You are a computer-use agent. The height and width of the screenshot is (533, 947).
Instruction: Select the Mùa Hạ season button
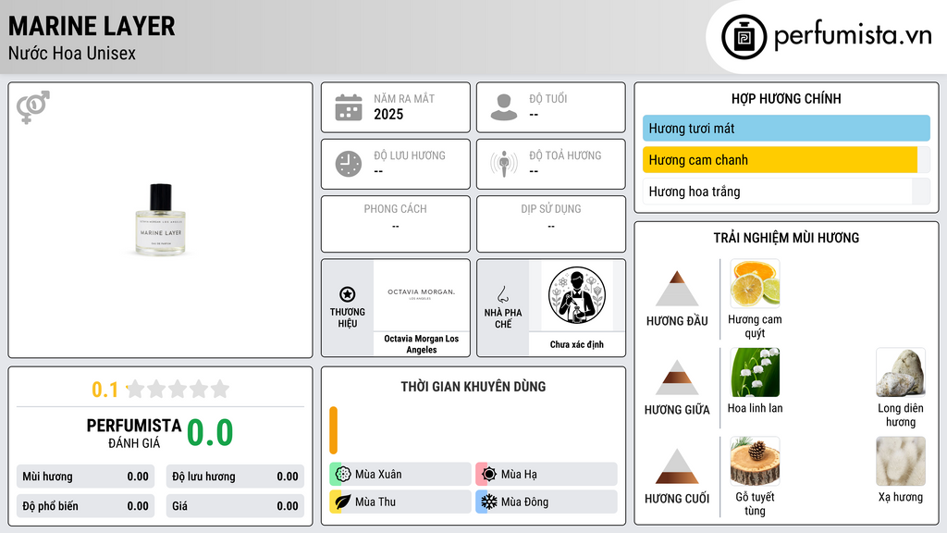(x=547, y=474)
